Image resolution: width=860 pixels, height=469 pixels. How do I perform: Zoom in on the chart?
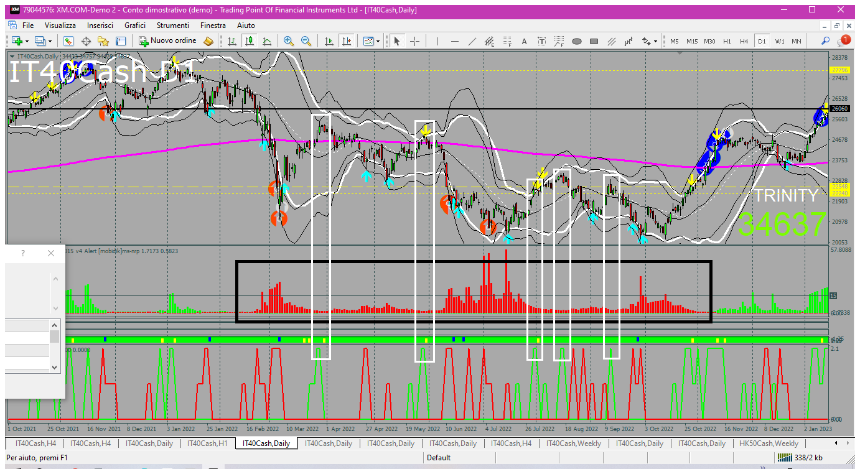[x=289, y=41]
